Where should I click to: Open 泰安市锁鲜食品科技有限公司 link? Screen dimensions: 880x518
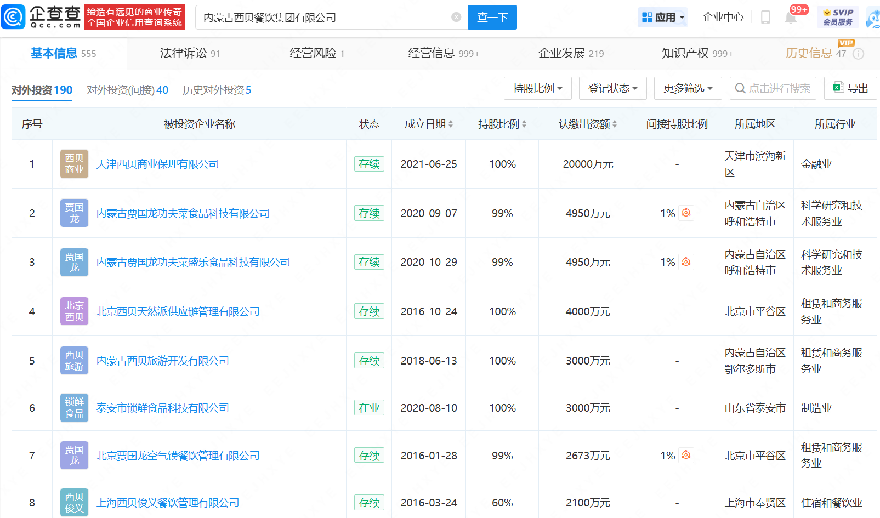[x=162, y=408]
